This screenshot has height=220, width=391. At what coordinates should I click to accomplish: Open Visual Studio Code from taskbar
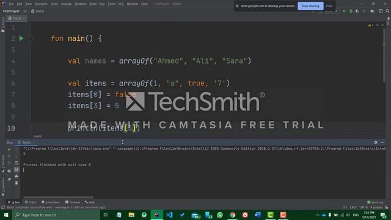[169, 215]
